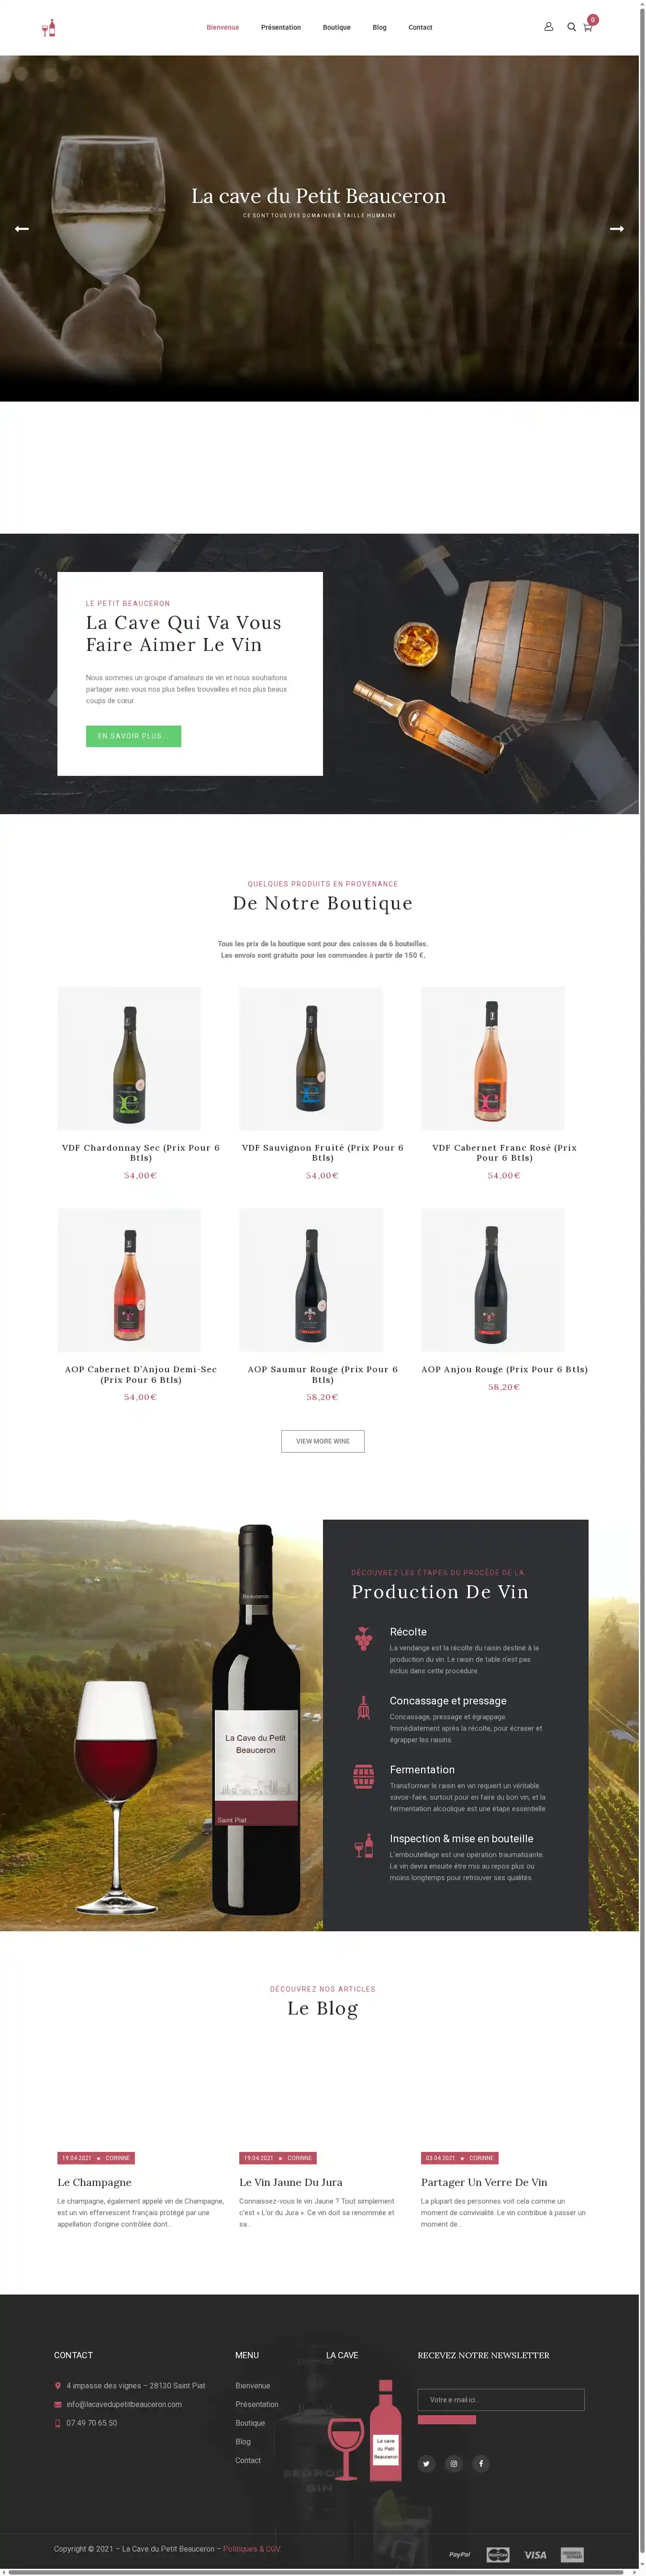Read the Le Vin Jaune Du Jura article
Screen dimensions: 646x2576
291,2182
